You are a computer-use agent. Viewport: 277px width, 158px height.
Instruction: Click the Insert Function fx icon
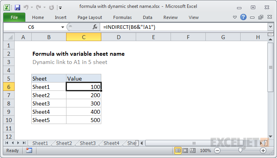95,27
